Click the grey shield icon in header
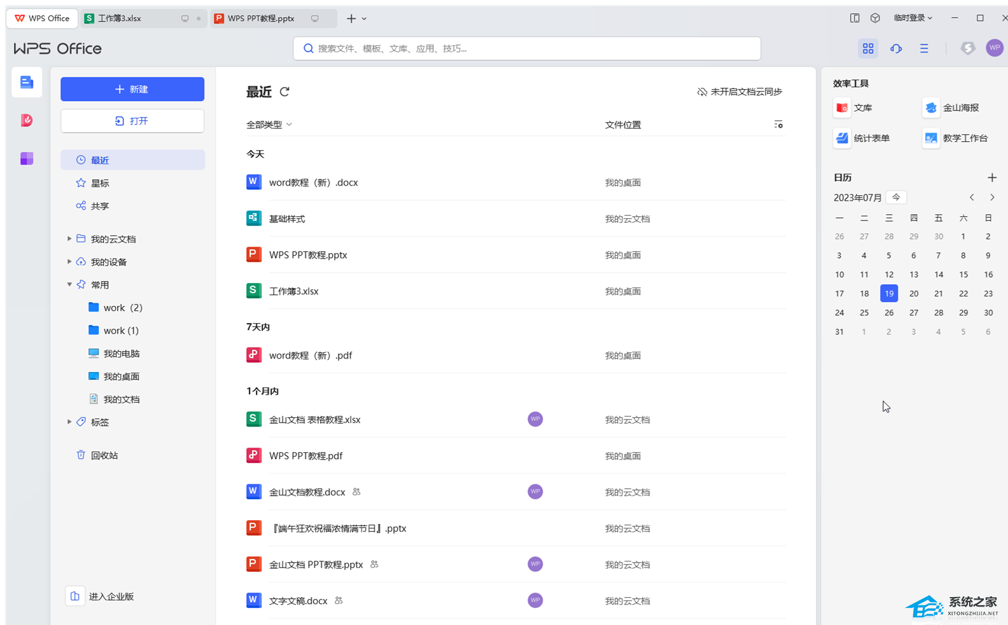The height and width of the screenshot is (625, 1008). tap(967, 48)
